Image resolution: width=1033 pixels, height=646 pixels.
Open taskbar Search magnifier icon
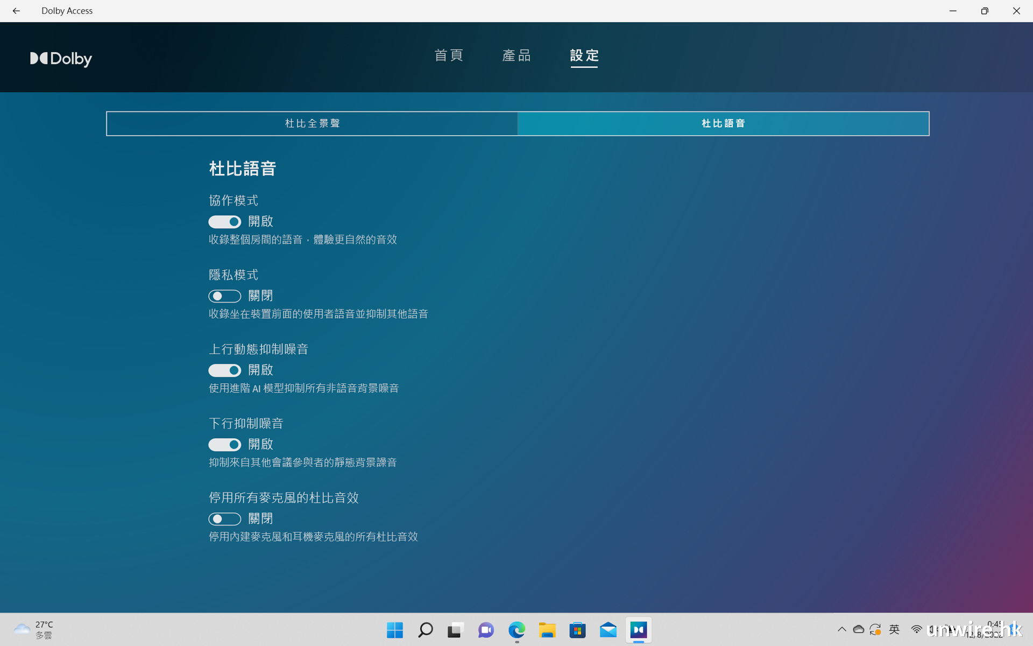tap(425, 630)
